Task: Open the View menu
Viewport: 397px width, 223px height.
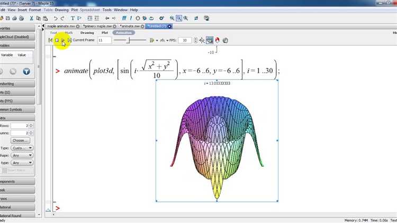Action: 12,10
